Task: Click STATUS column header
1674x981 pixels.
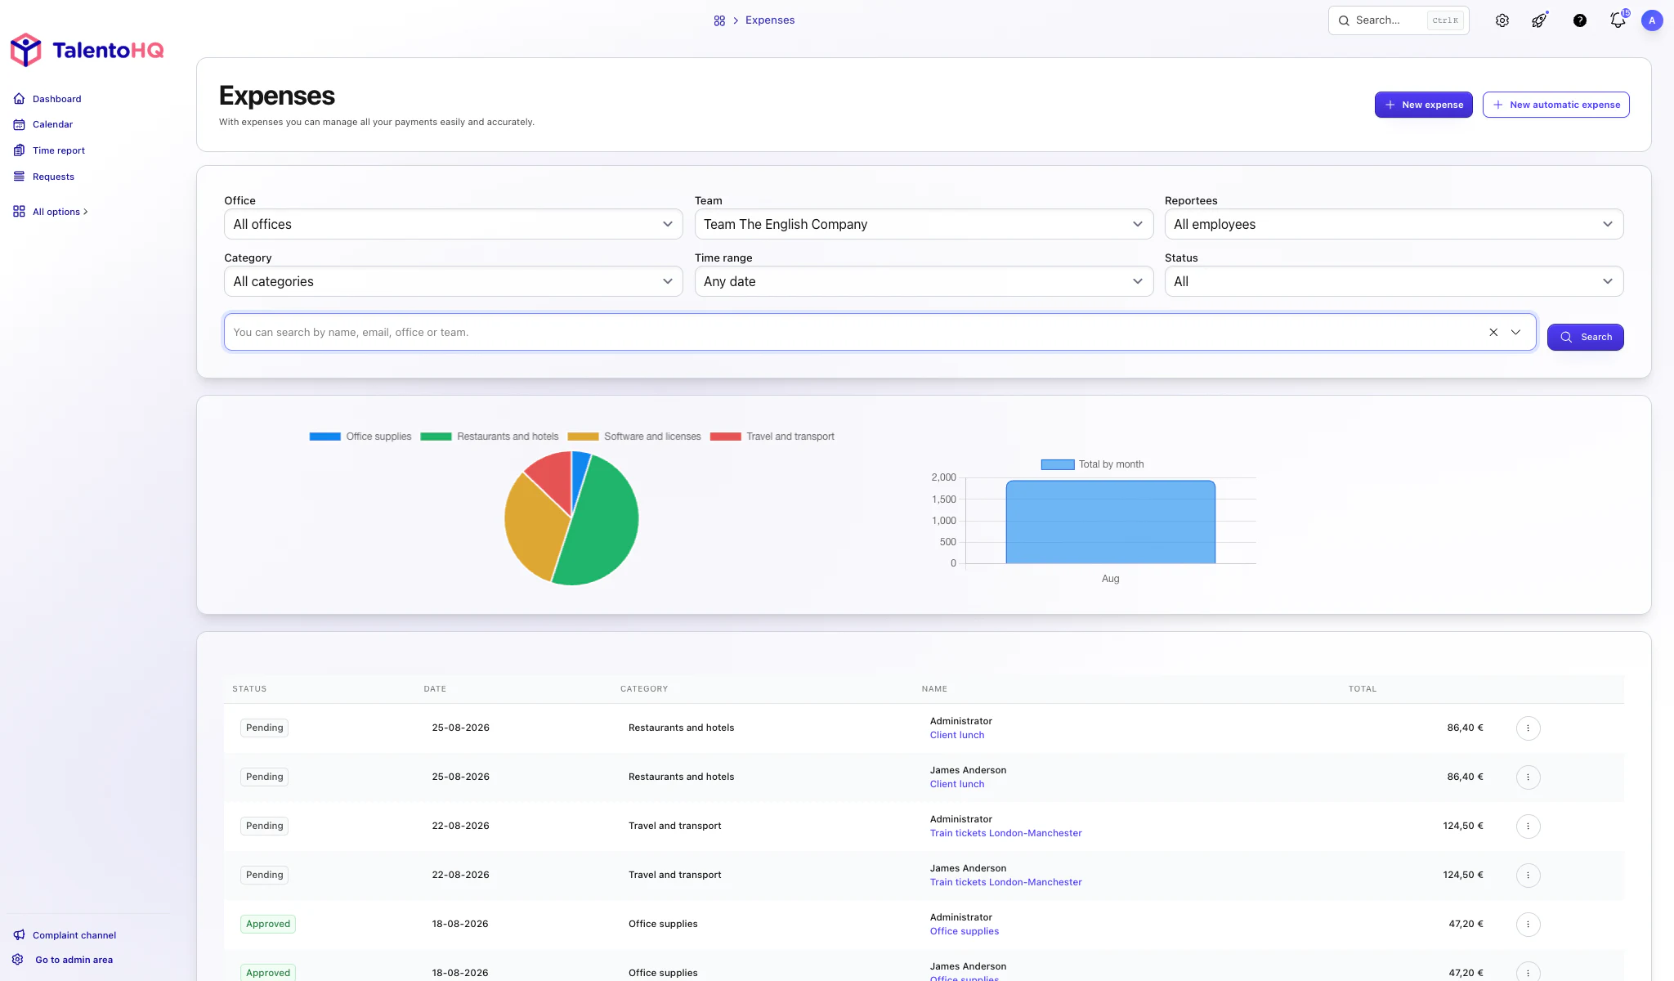Action: click(x=249, y=689)
